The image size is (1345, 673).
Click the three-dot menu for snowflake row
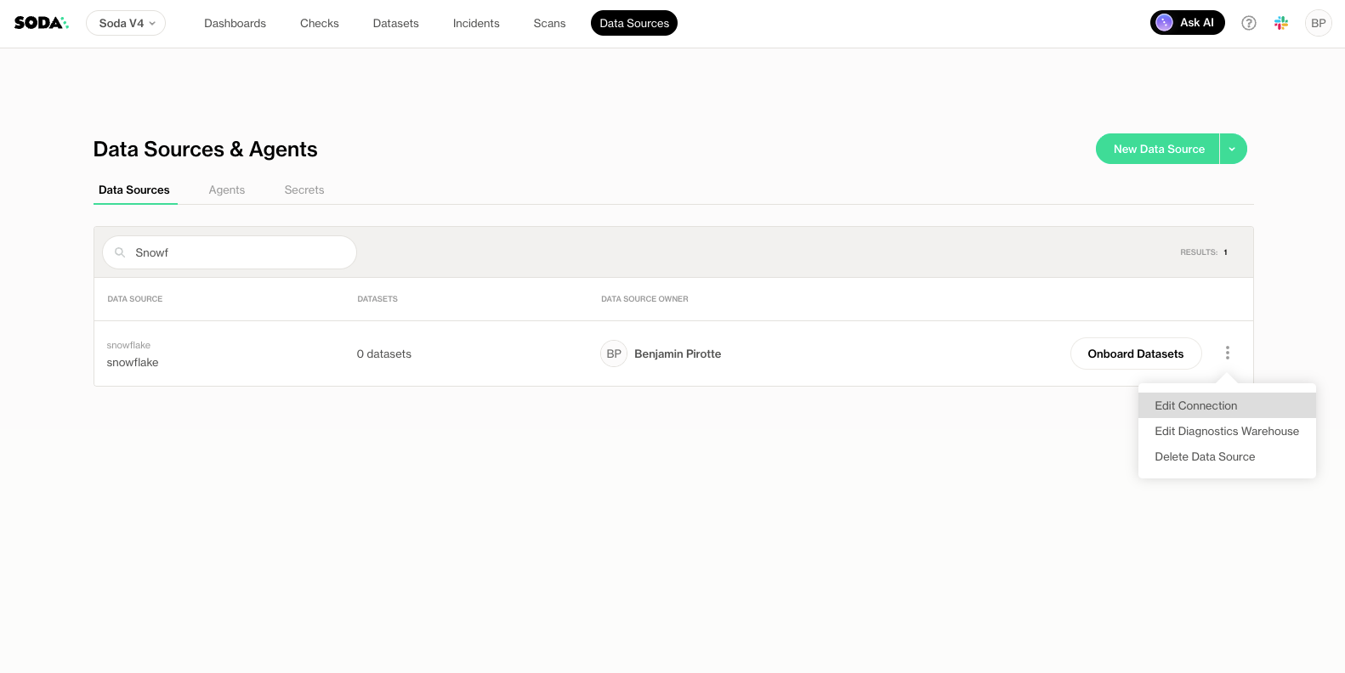coord(1227,353)
